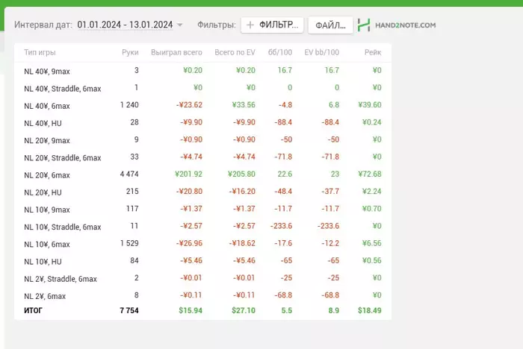Screen dimensions: 523x349
Task: Add a new filter with ФИЛЬТР button
Action: (272, 25)
